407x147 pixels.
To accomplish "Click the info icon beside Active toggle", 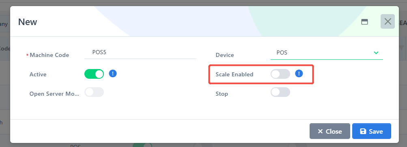I will pyautogui.click(x=113, y=73).
